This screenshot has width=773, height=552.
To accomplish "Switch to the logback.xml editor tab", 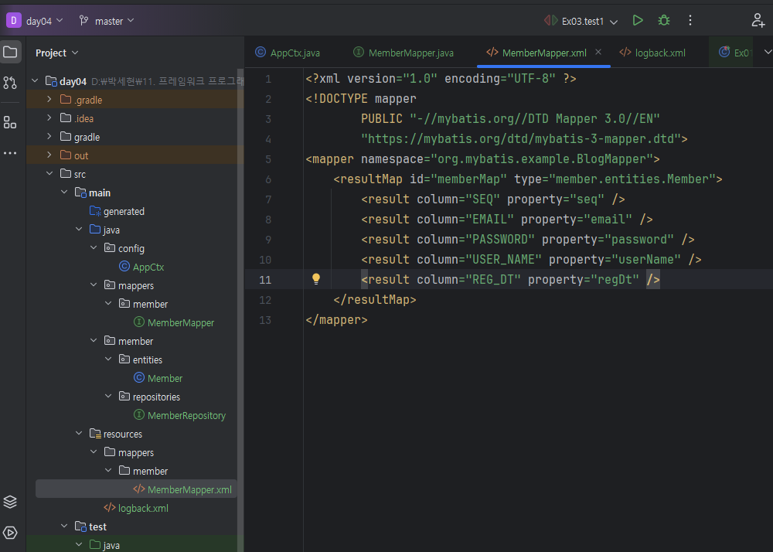I will pos(652,53).
